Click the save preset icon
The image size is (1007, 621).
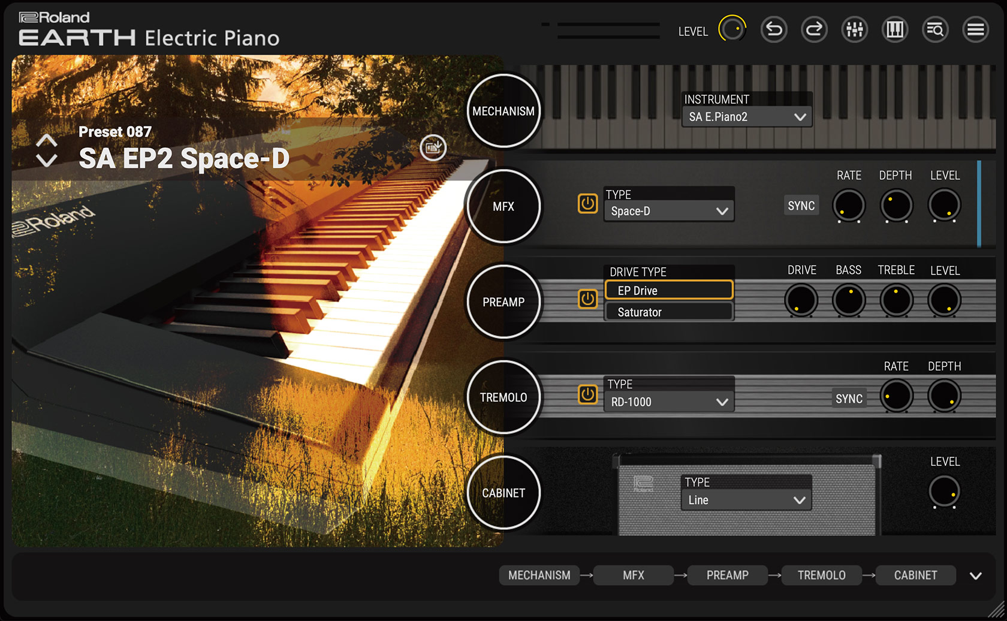click(x=433, y=147)
